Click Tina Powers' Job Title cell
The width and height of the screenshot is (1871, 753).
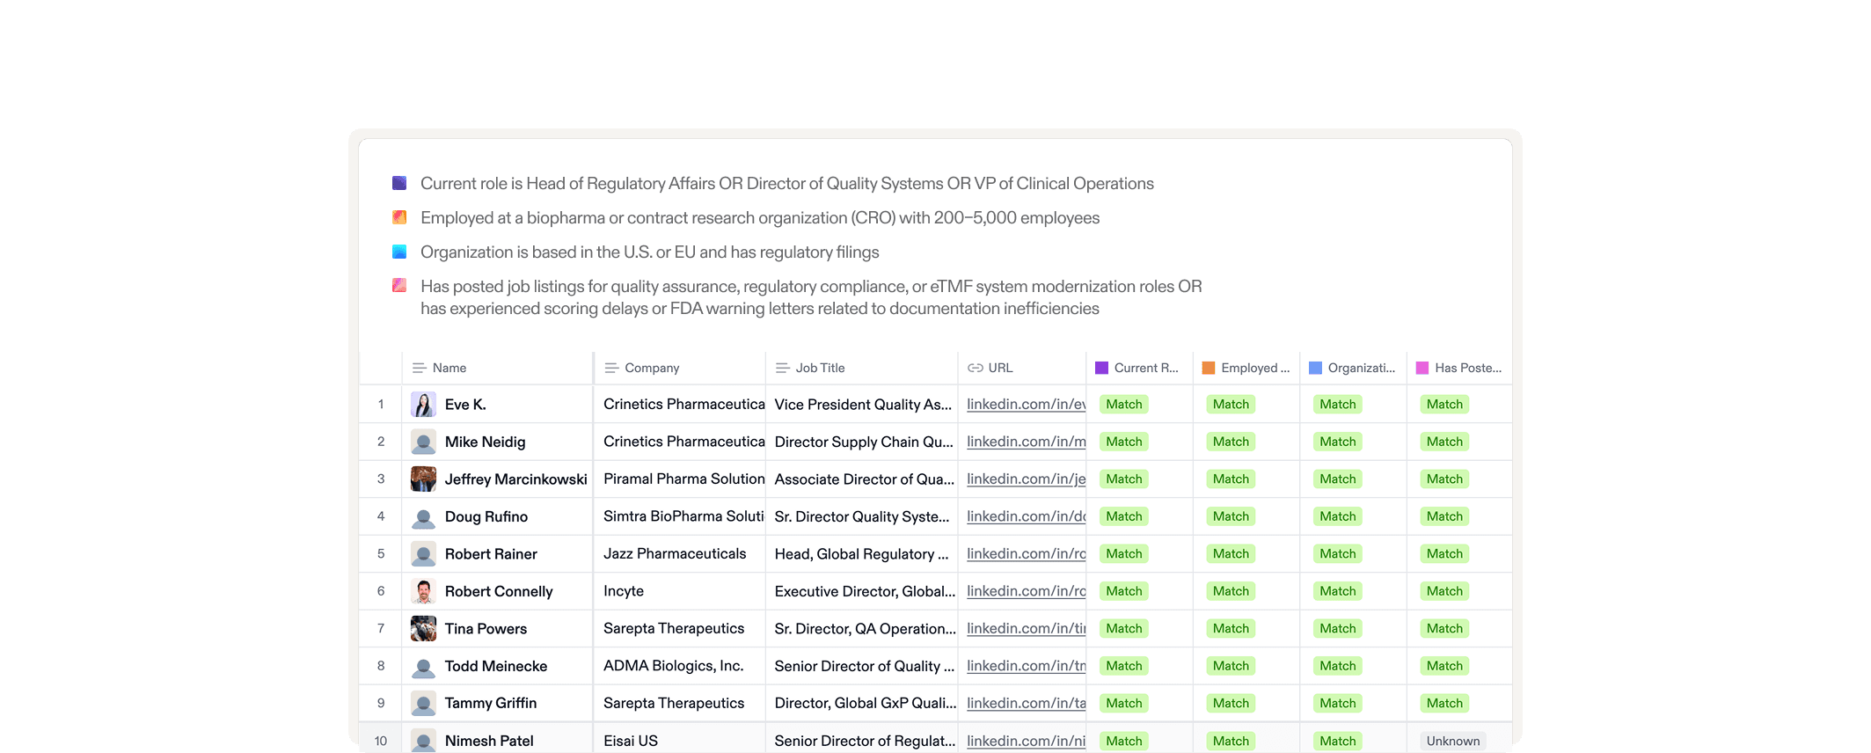[864, 629]
